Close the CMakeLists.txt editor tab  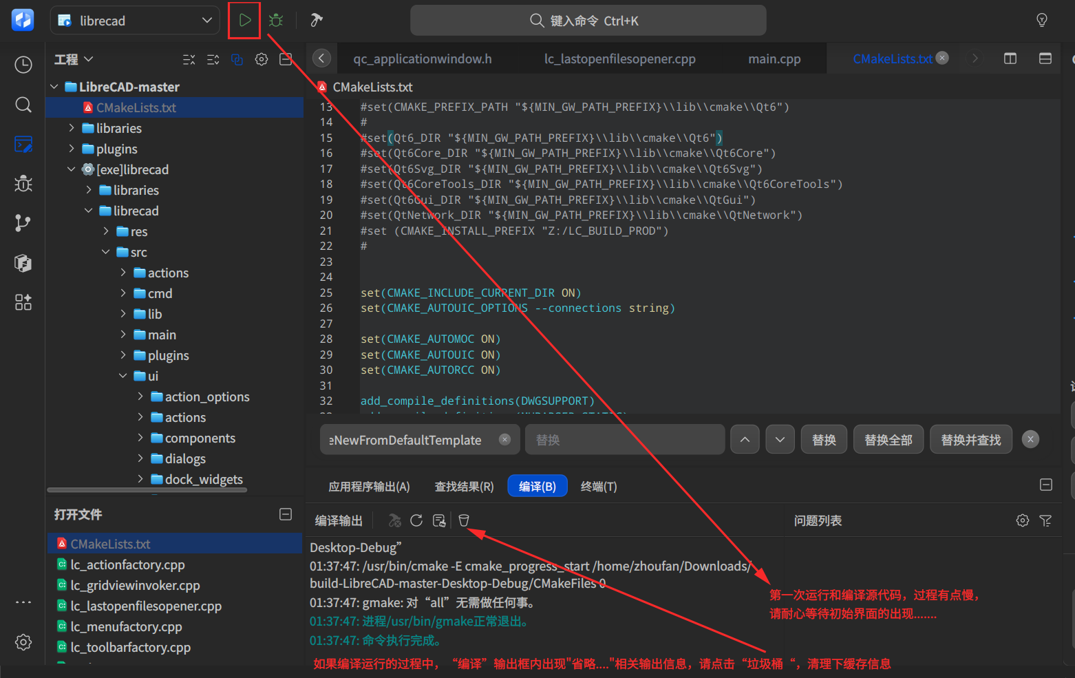coord(942,59)
